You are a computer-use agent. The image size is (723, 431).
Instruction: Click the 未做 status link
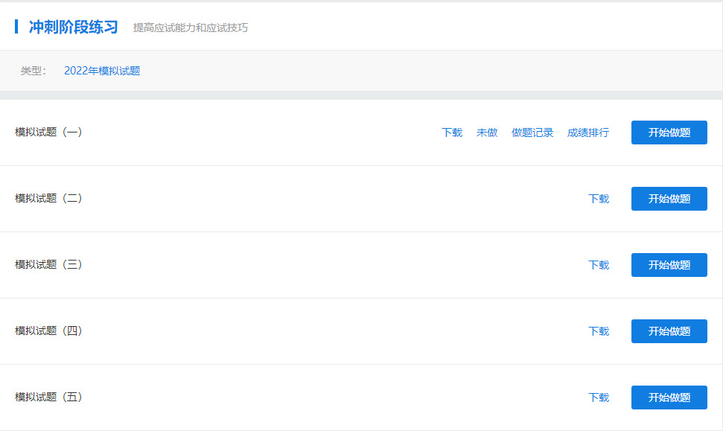[486, 133]
